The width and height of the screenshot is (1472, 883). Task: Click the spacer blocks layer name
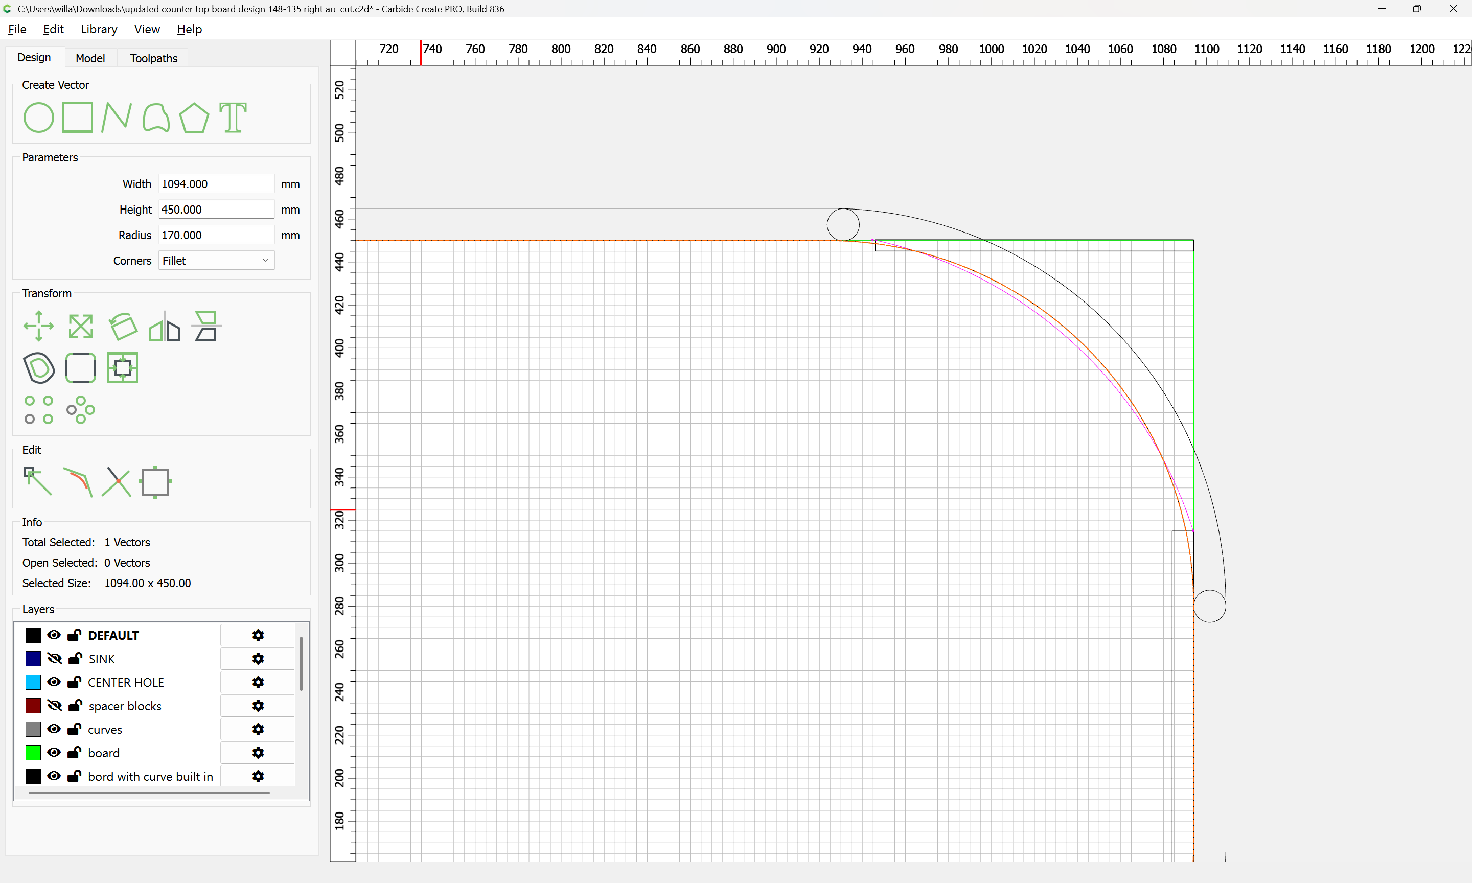(x=124, y=706)
